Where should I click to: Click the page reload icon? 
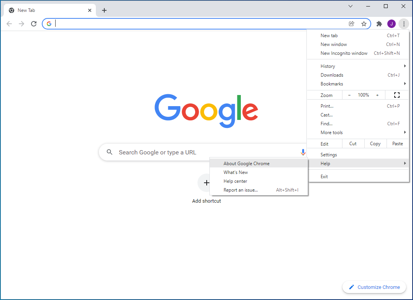tap(34, 23)
